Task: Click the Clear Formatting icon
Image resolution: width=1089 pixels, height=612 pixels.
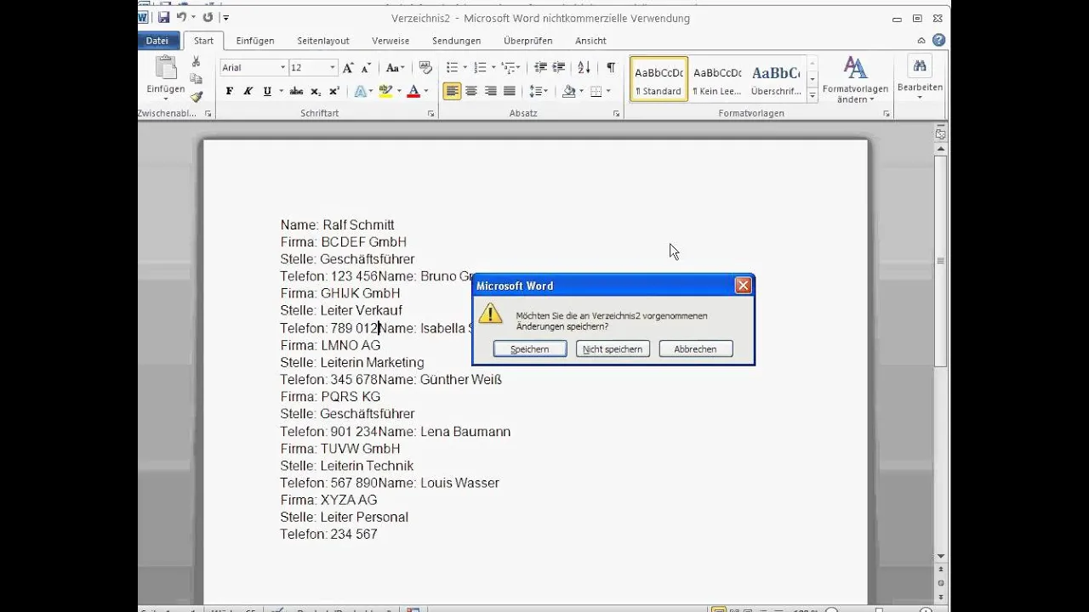Action: click(x=425, y=67)
